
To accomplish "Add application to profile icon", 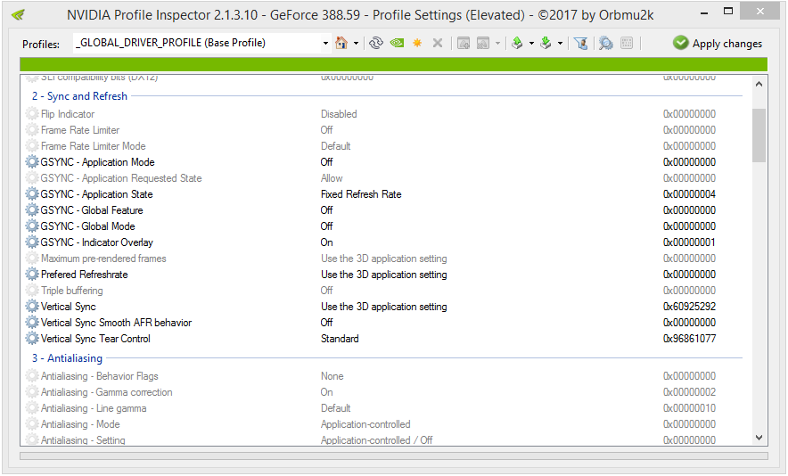I will tap(464, 43).
